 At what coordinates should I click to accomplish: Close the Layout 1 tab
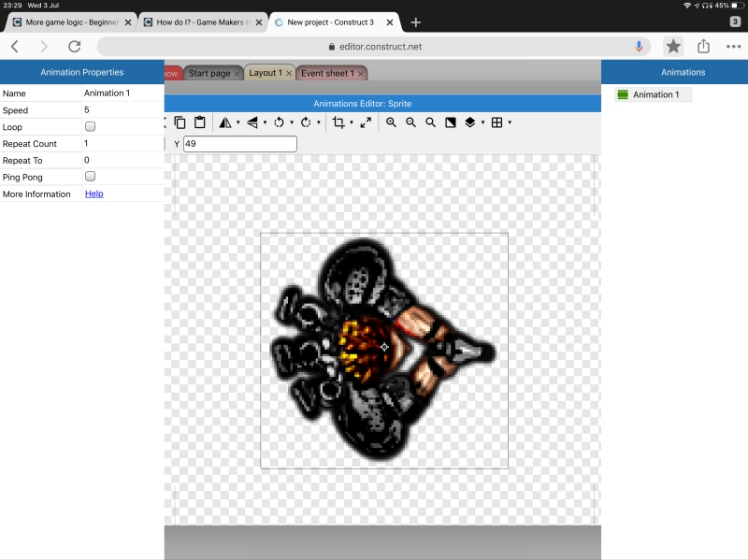pos(289,74)
